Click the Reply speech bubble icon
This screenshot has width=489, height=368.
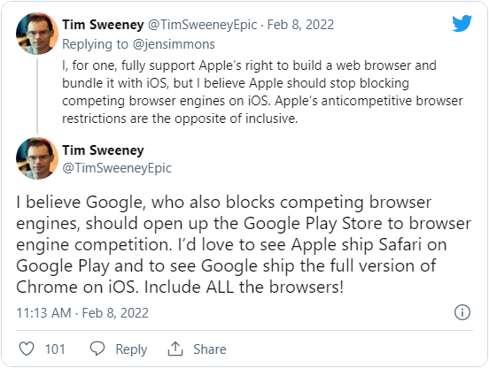(x=97, y=349)
